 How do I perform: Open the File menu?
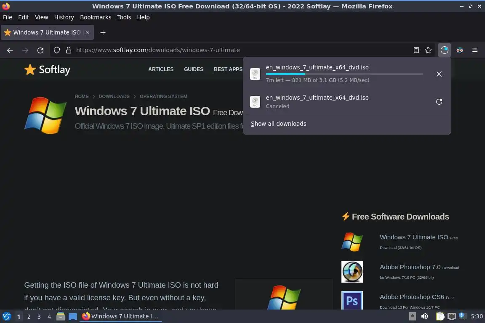point(8,17)
